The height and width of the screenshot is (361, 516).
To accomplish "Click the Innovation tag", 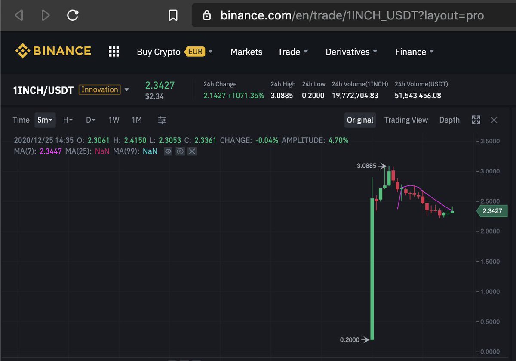I will (100, 89).
